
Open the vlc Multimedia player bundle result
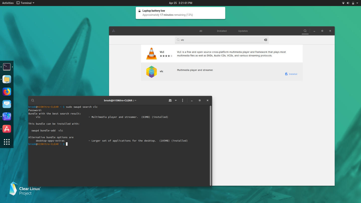coord(222,72)
